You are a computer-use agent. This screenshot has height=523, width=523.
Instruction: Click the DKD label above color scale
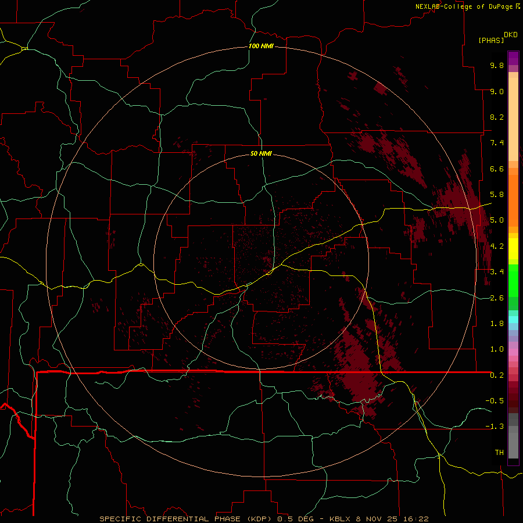[510, 35]
